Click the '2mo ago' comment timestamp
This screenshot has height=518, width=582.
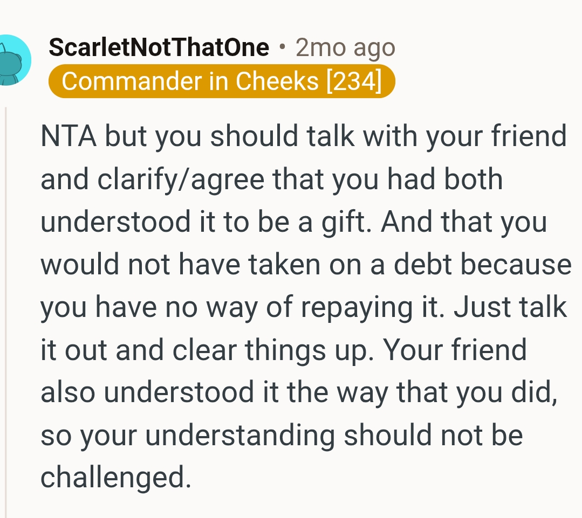(345, 48)
